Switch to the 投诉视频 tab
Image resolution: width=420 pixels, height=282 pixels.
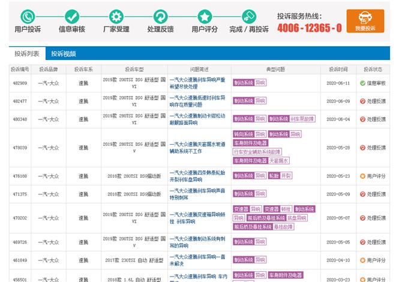pyautogui.click(x=64, y=53)
